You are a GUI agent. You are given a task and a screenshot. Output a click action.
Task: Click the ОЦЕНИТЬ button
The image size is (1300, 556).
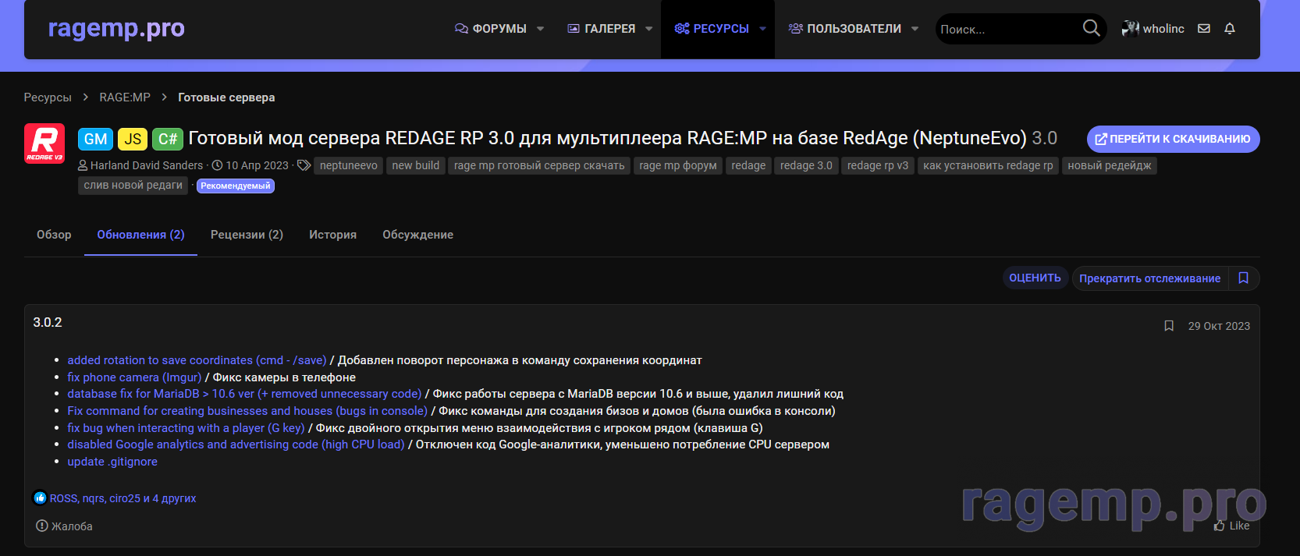[1035, 278]
